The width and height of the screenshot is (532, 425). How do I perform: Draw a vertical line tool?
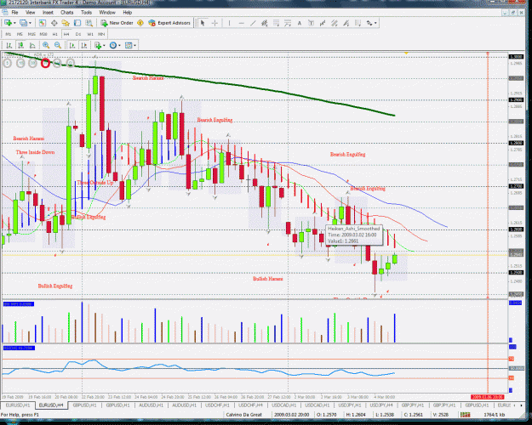[x=229, y=23]
